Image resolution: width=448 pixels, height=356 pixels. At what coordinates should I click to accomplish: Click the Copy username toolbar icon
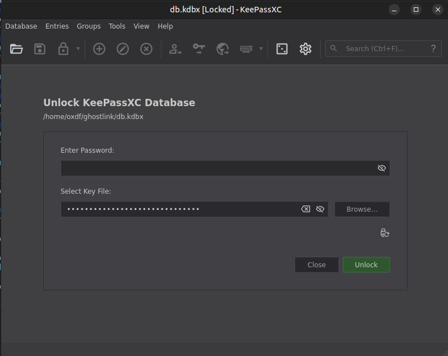point(175,49)
